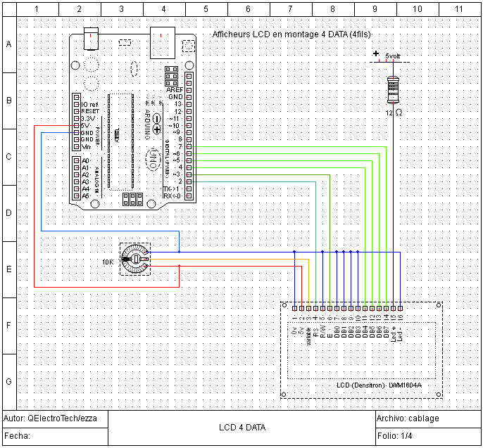
Task: Click the 'RX<-0' pin label
Action: (172, 196)
